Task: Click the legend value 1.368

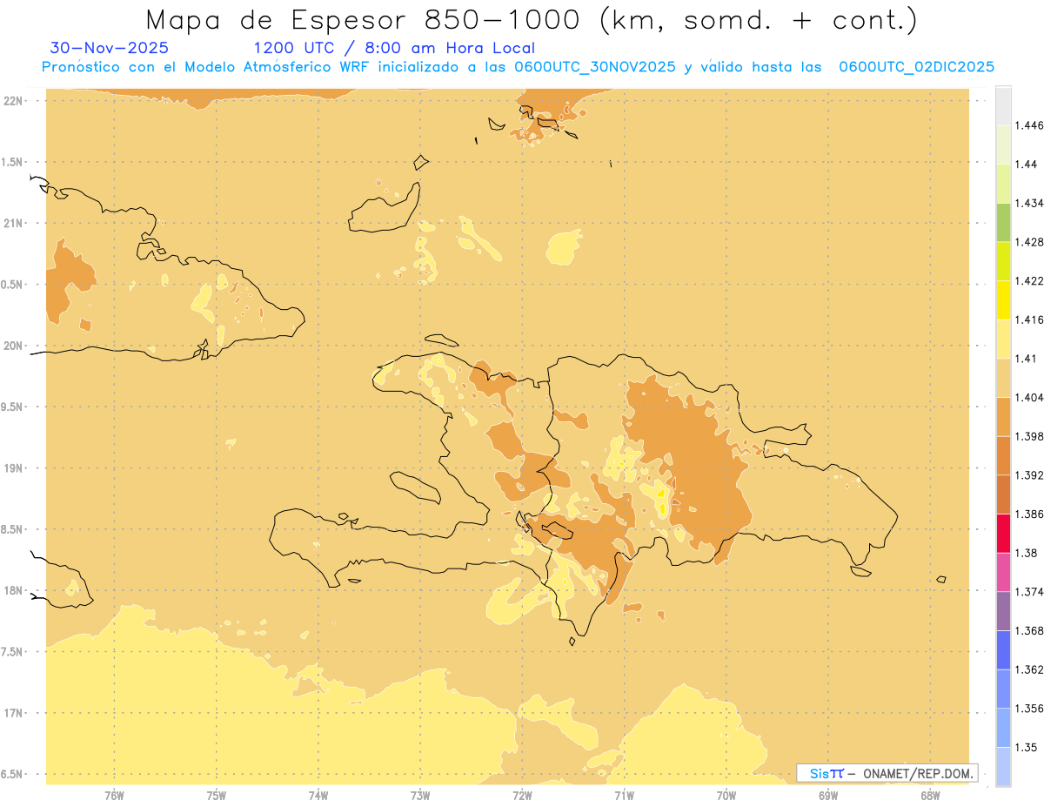Action: (1028, 630)
